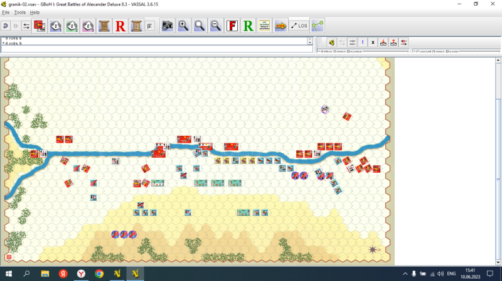The width and height of the screenshot is (502, 281).
Task: Open the File menu
Action: point(6,12)
